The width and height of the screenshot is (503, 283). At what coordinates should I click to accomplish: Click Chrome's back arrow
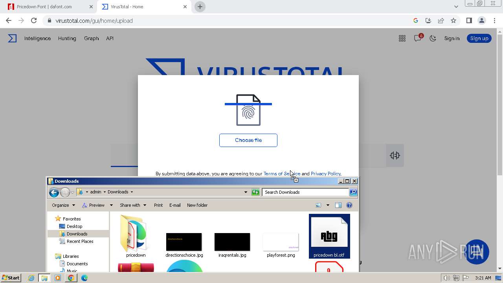pyautogui.click(x=9, y=20)
